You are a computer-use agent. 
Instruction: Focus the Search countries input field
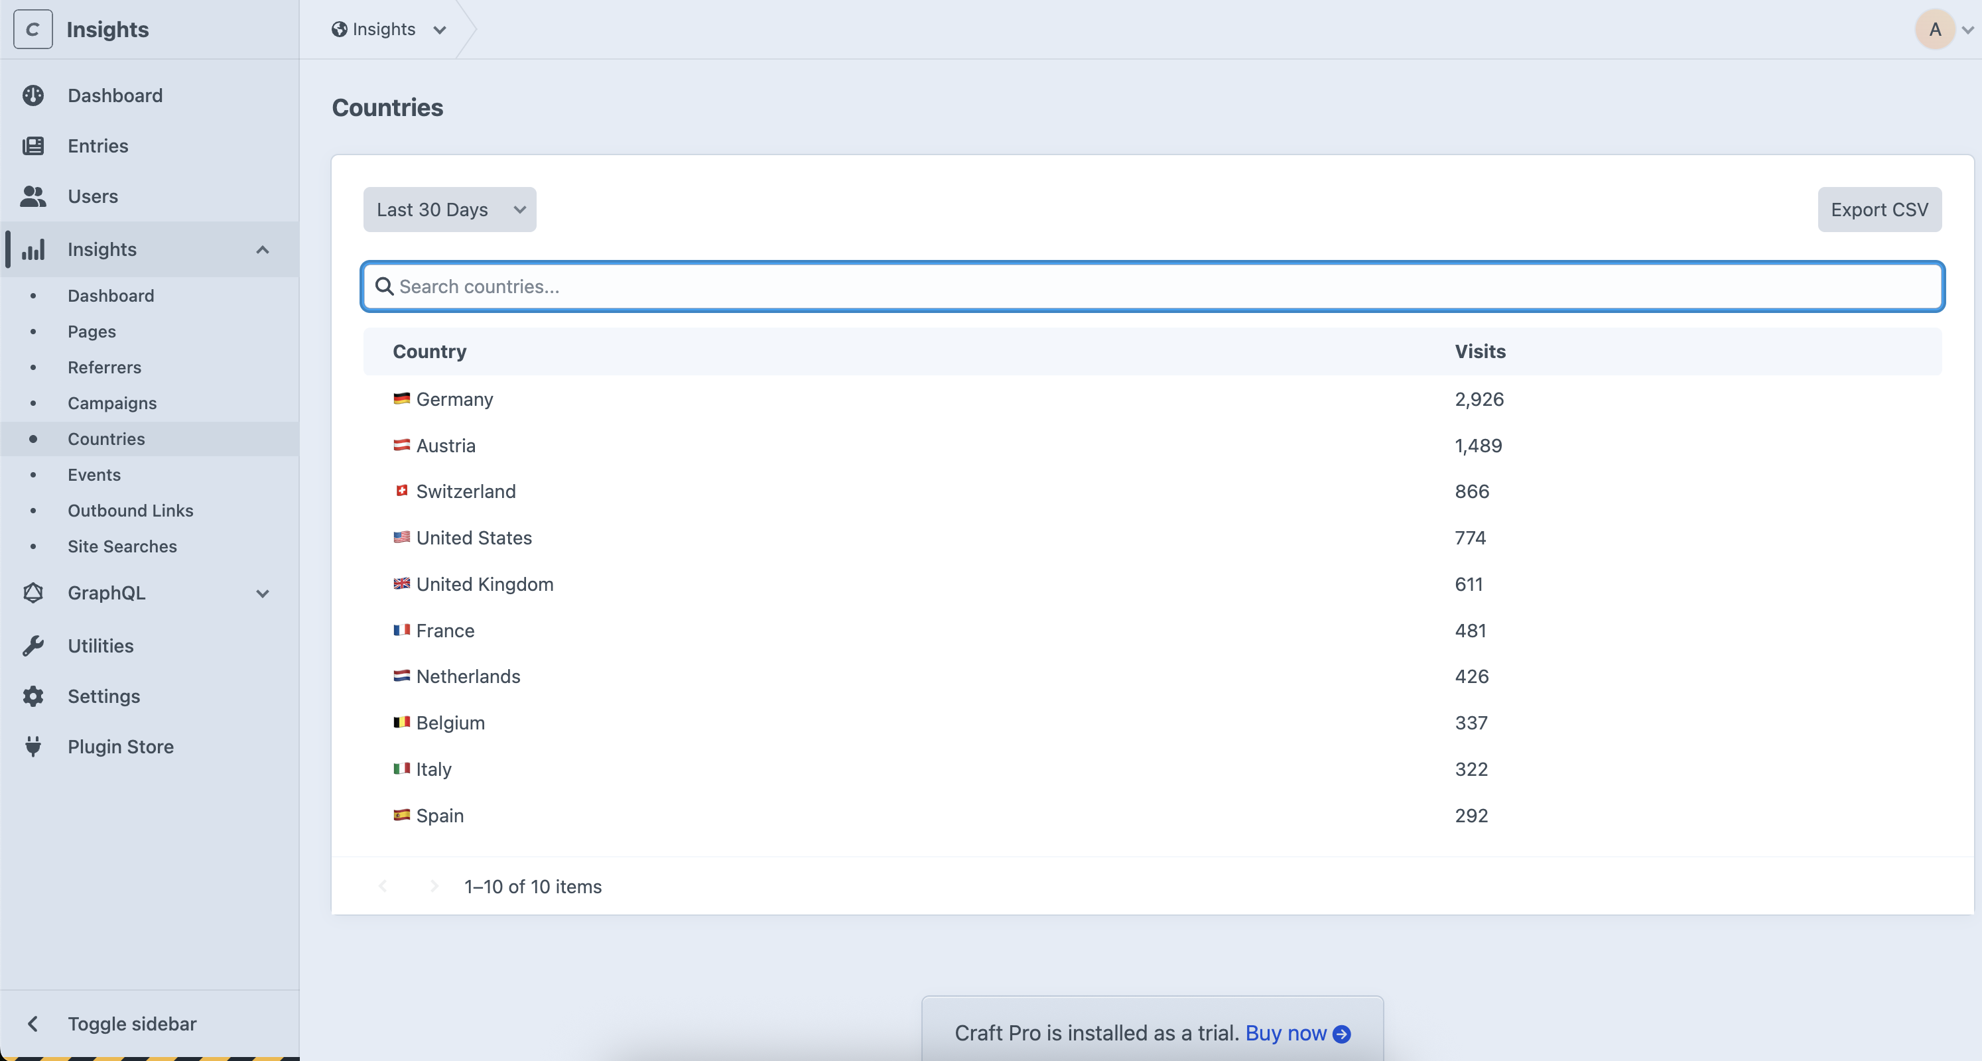click(x=1154, y=286)
